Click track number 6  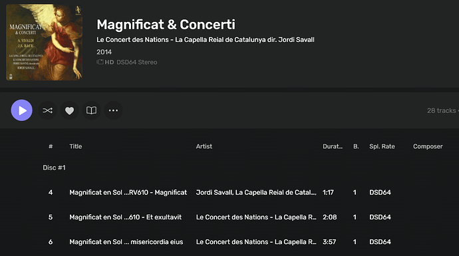(x=51, y=242)
